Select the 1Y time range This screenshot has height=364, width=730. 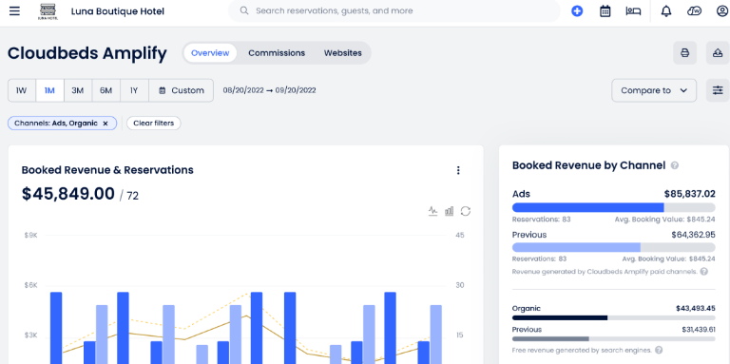coord(134,90)
